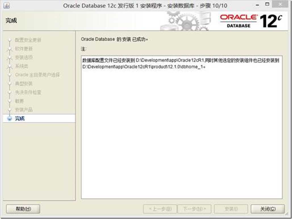This screenshot has width=292, height=219.
Task: Click the Java icon in the title bar
Action: tap(7, 6)
